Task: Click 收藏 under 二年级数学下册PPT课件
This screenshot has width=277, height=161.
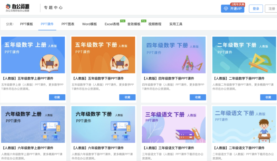Action: (268, 97)
